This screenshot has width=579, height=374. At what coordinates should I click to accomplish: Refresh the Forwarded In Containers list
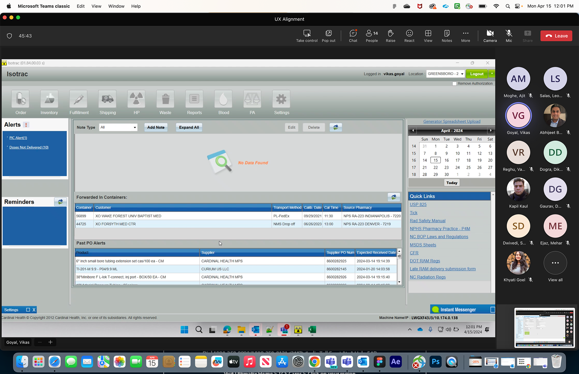pos(394,197)
